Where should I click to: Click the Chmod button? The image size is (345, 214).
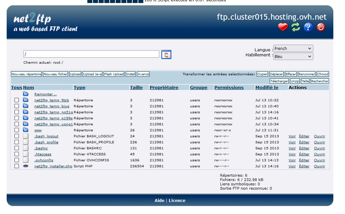point(323,74)
